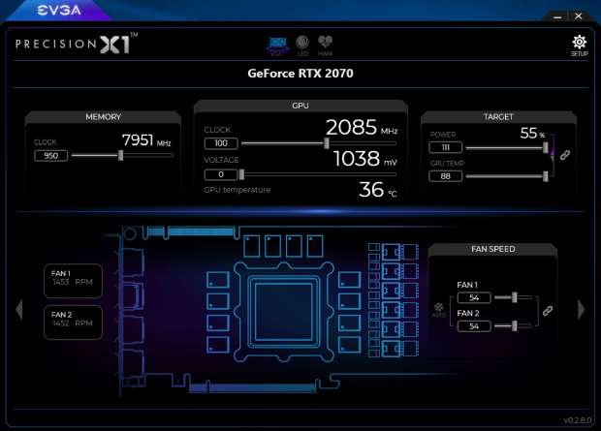Screen dimensions: 601x431
Task: Click the GPU chip in card diagram
Action: tap(284, 312)
